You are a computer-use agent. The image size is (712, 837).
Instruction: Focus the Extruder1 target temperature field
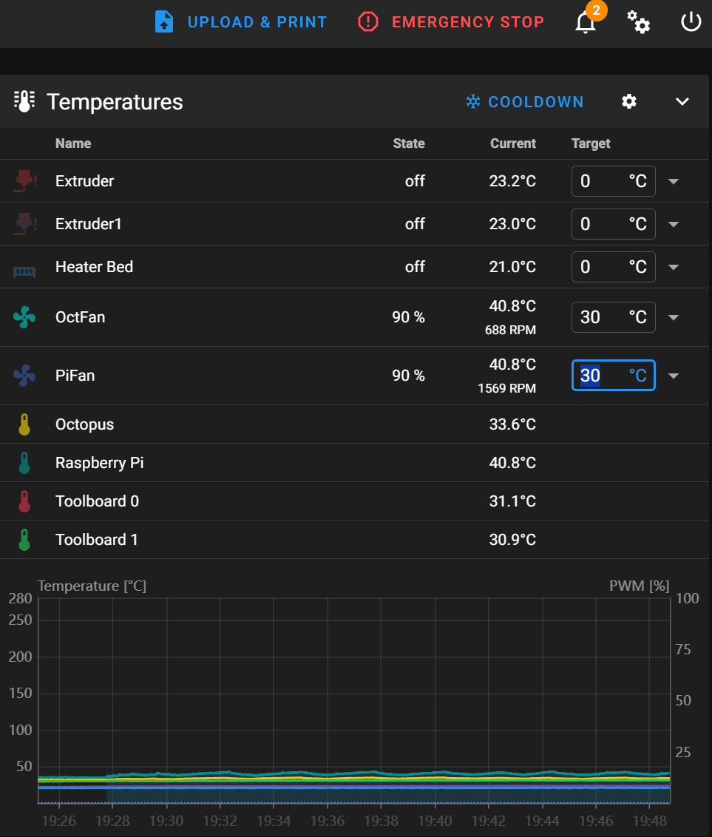pyautogui.click(x=613, y=223)
